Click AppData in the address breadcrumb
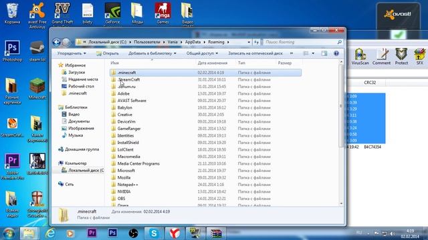 [193, 42]
